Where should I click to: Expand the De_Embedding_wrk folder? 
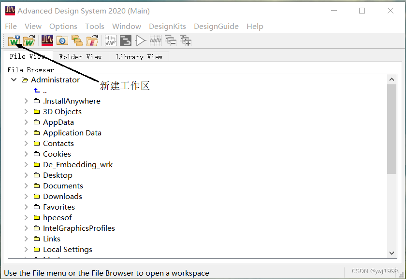[26, 164]
